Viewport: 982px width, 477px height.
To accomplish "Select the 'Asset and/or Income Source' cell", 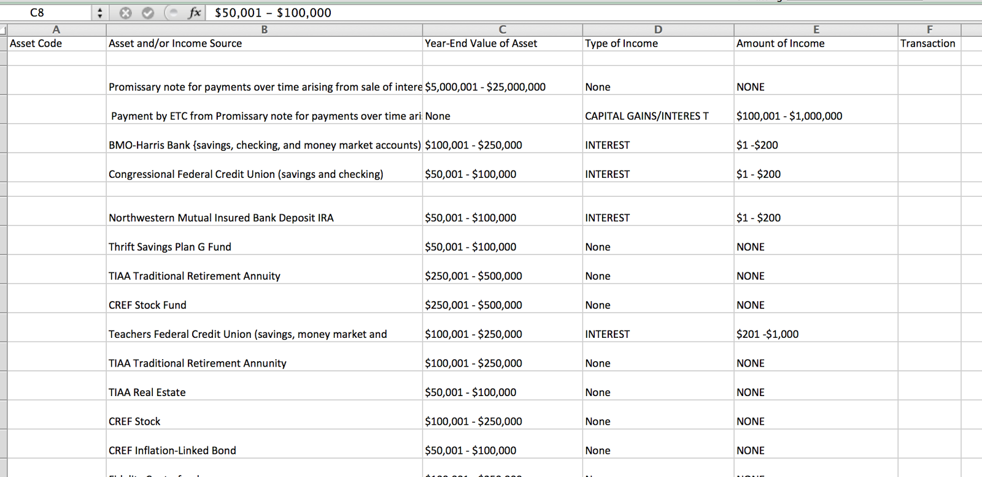I will click(265, 44).
